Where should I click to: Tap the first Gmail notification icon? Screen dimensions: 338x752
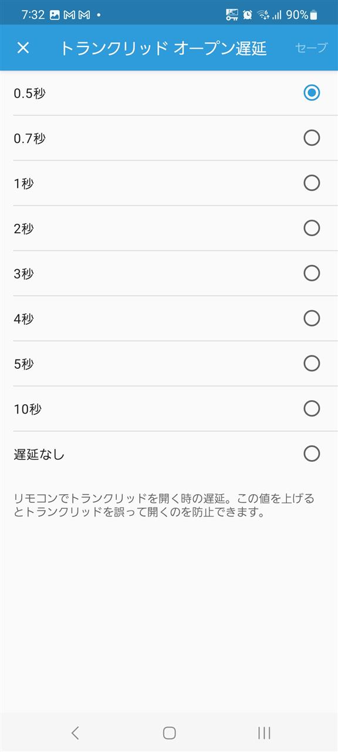click(69, 15)
